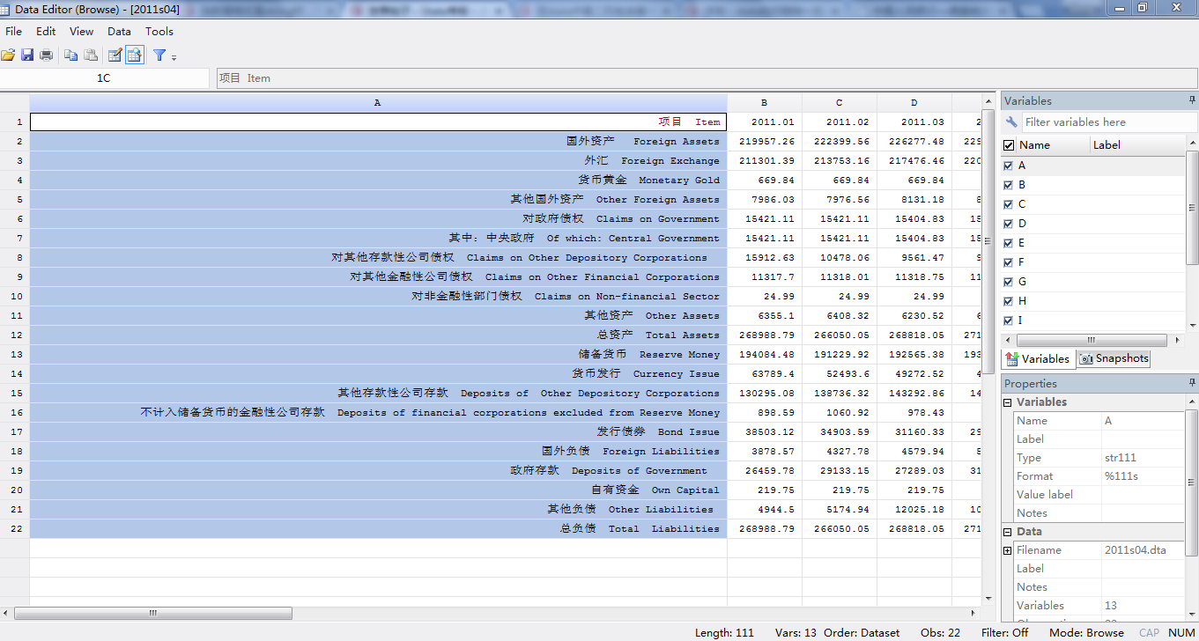The height and width of the screenshot is (641, 1199).
Task: Uncheck variable D in Variables list
Action: tap(1009, 224)
